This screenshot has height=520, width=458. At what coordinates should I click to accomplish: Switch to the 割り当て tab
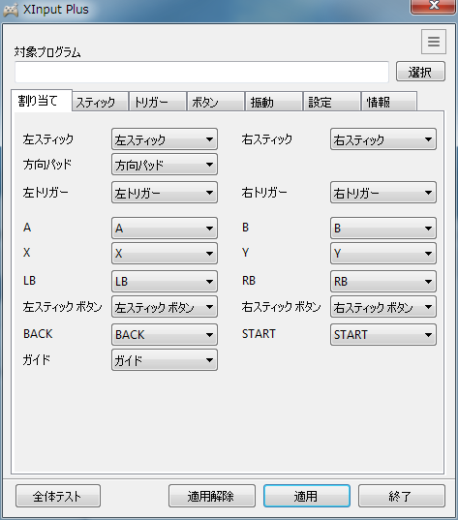(42, 101)
